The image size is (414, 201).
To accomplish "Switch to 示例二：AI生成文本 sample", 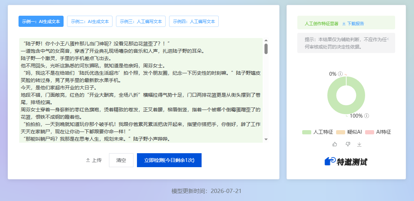I will [x=90, y=21].
